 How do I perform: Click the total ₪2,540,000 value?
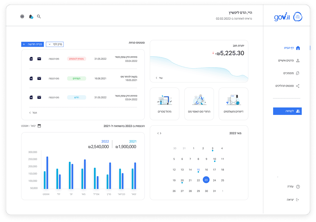pos(99,147)
